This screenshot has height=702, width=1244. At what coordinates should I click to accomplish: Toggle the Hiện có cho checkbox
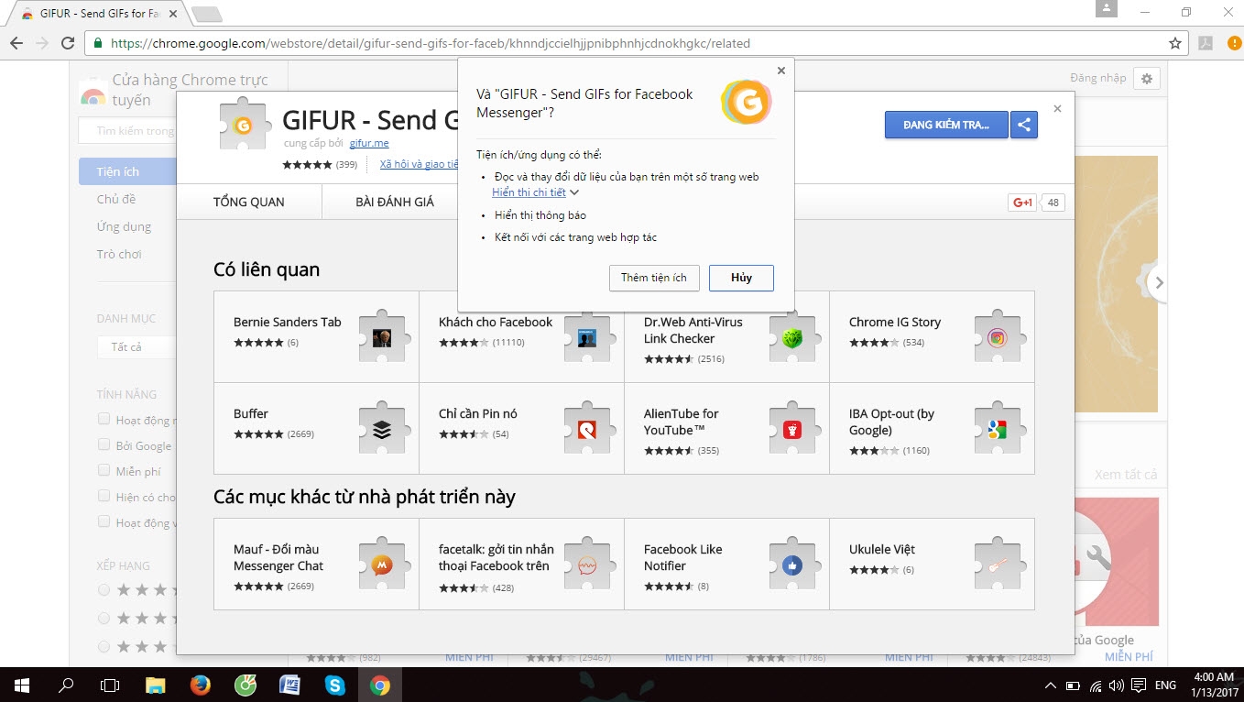point(104,496)
